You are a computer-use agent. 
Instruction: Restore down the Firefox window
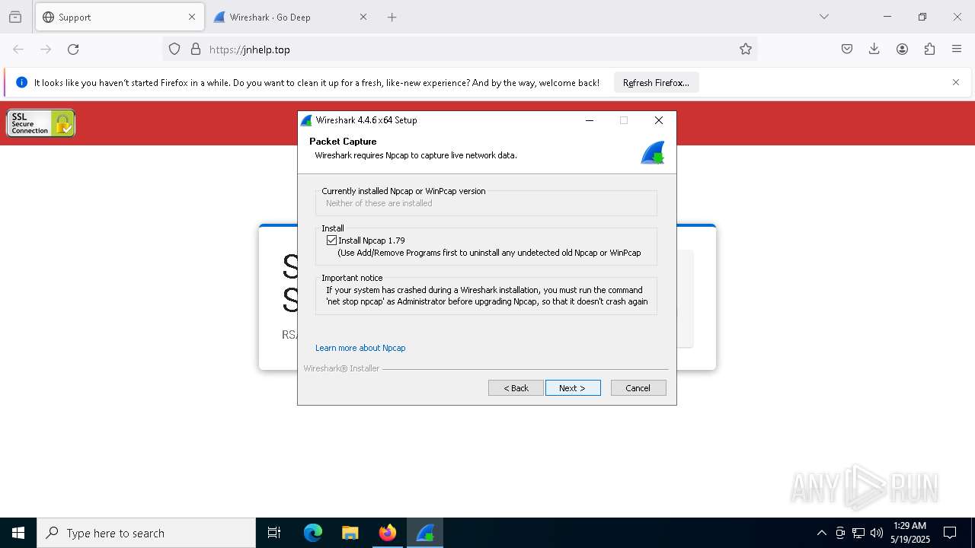coord(922,17)
